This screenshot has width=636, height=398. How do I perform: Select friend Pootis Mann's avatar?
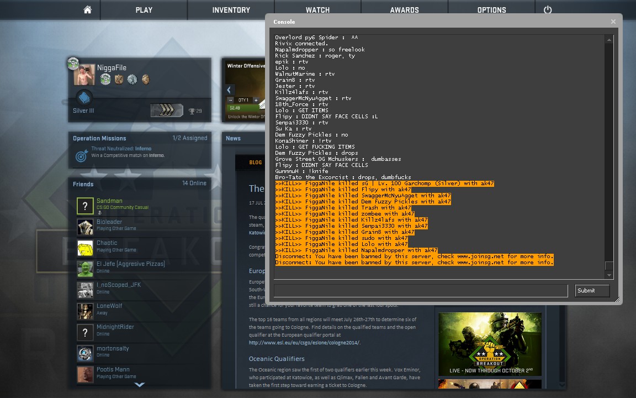(85, 374)
